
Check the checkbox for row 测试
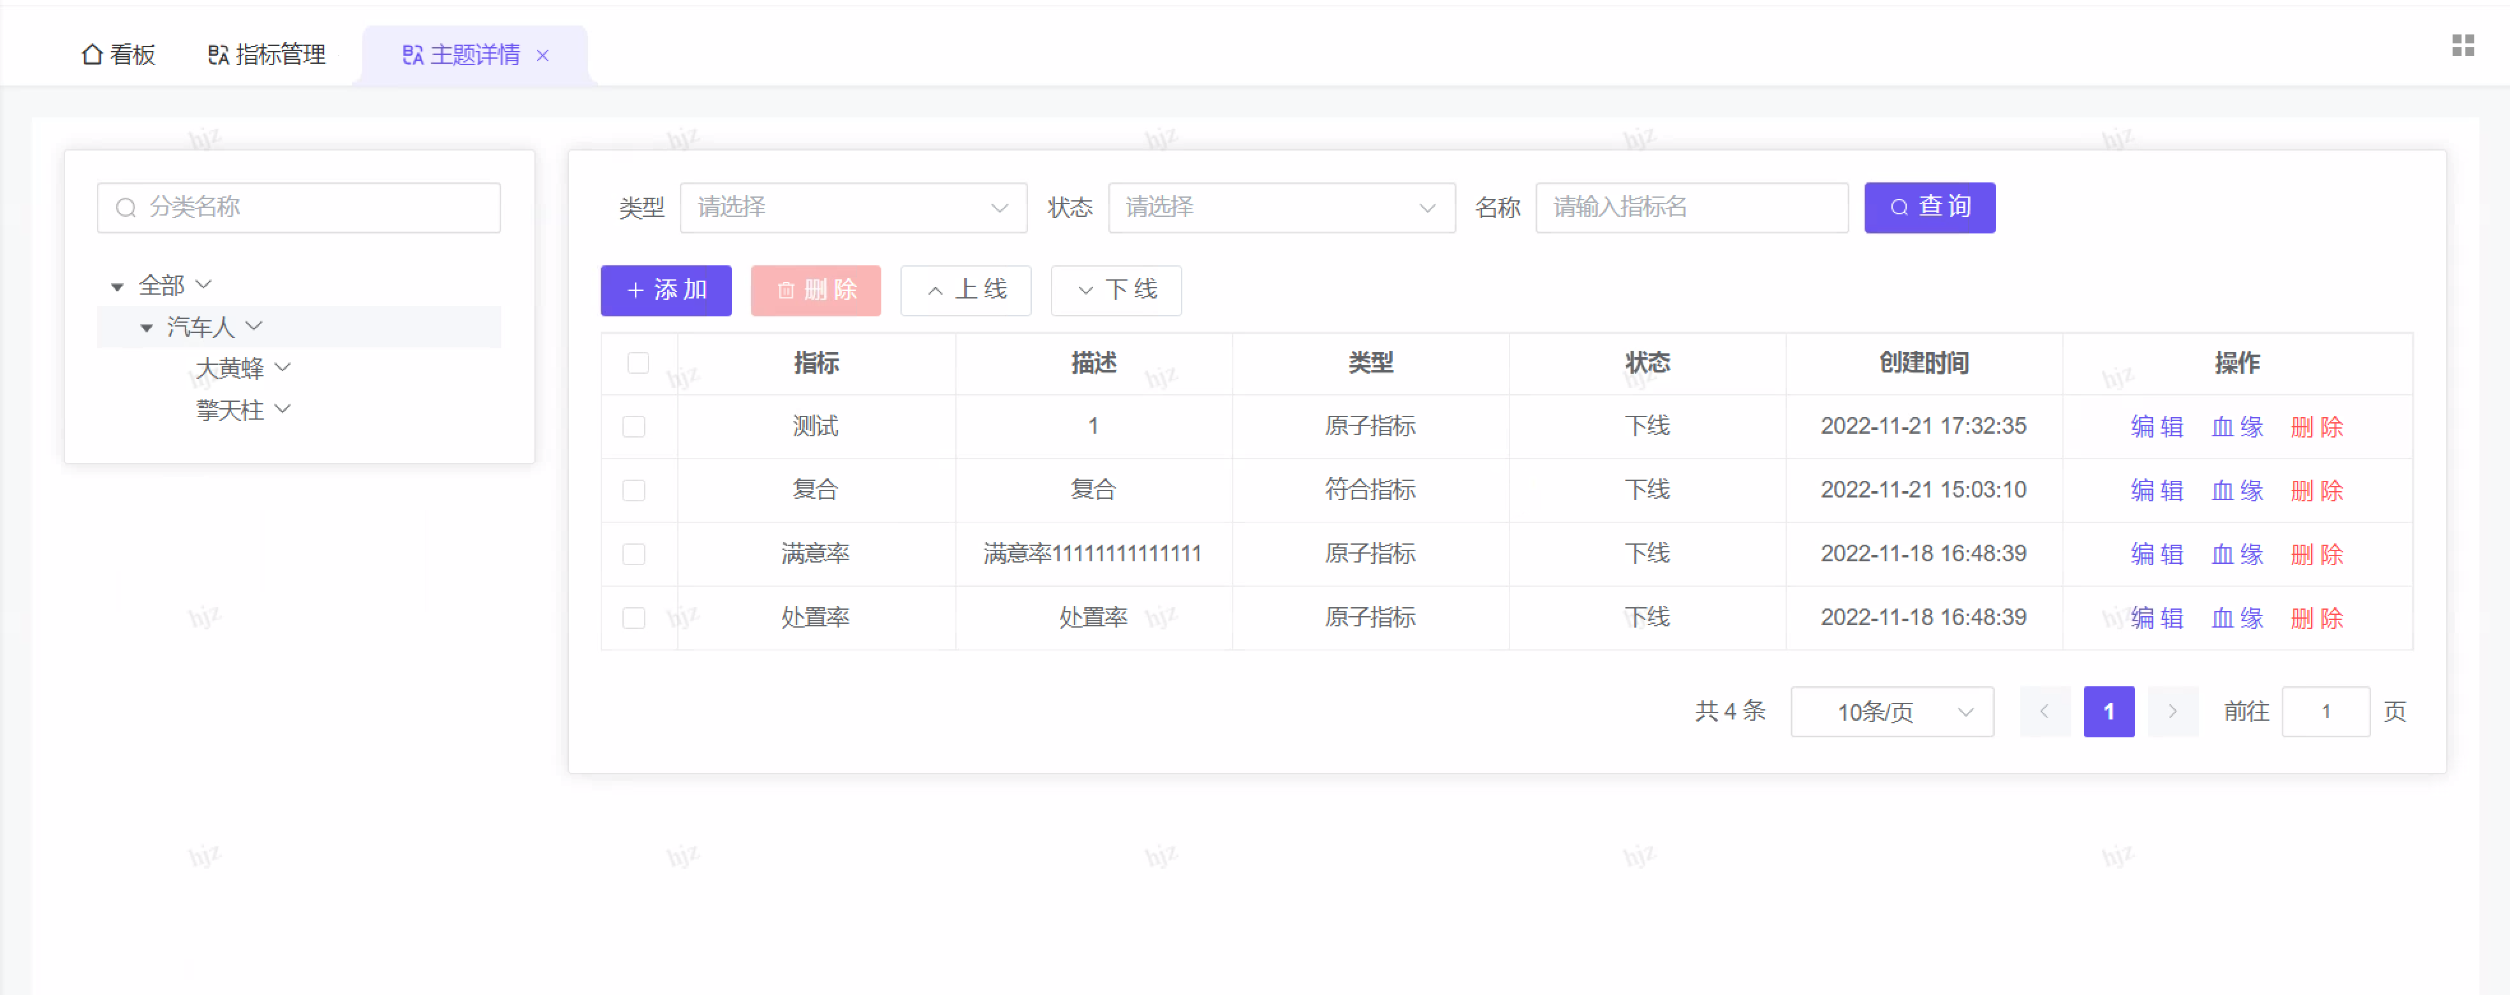pyautogui.click(x=635, y=427)
